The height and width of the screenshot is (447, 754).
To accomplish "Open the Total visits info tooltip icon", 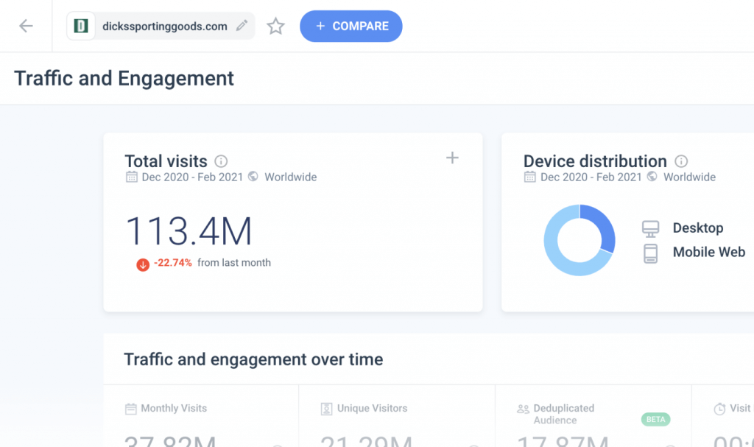I will (x=220, y=161).
